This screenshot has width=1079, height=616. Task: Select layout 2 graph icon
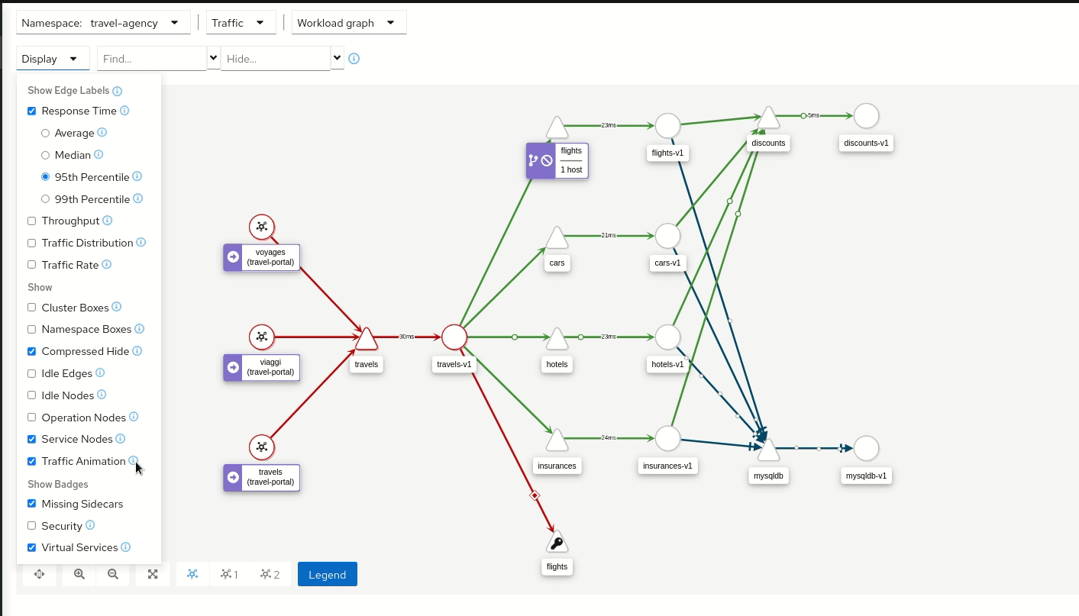tap(270, 574)
